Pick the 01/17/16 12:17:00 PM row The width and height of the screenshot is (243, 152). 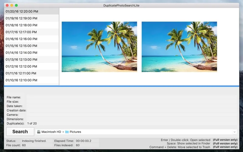point(21,32)
